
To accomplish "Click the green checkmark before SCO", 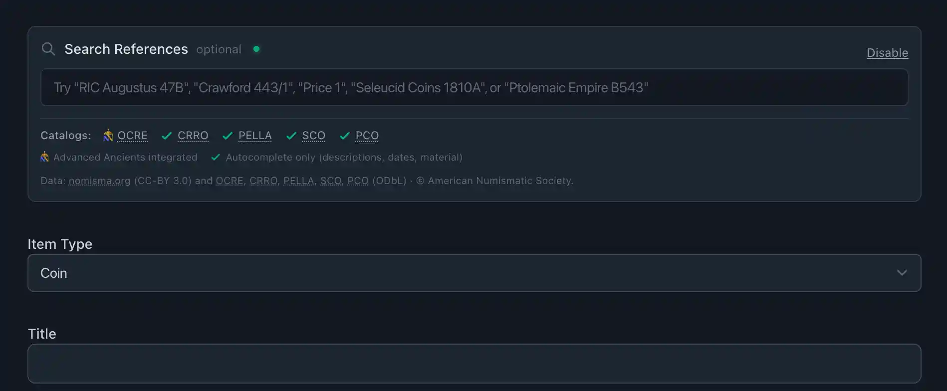I will coord(291,136).
